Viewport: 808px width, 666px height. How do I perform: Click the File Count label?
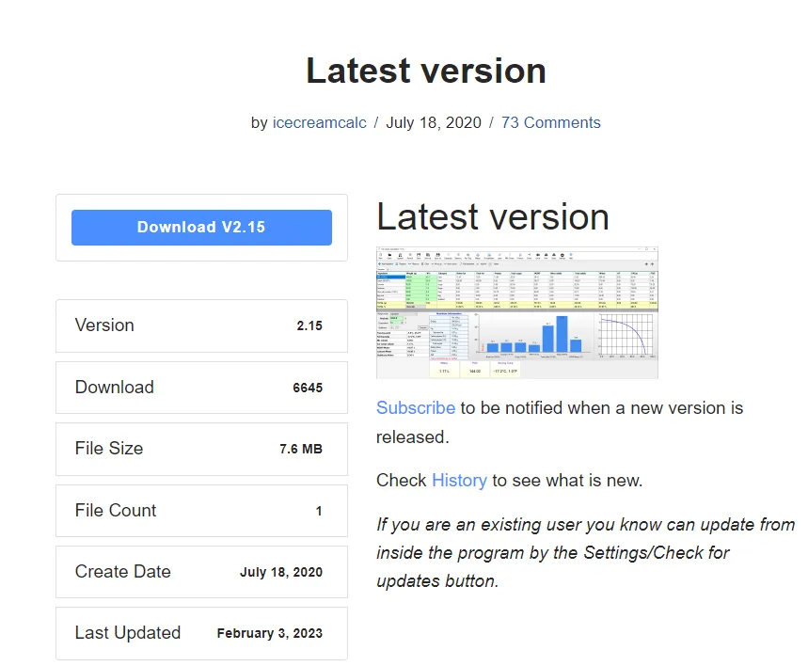click(x=116, y=511)
